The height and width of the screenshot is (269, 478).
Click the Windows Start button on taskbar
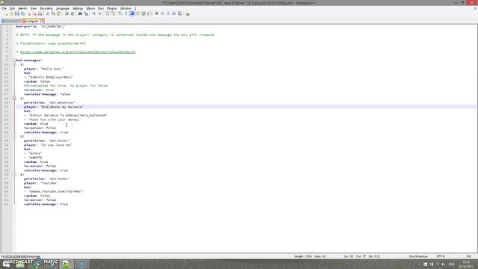(6, 264)
